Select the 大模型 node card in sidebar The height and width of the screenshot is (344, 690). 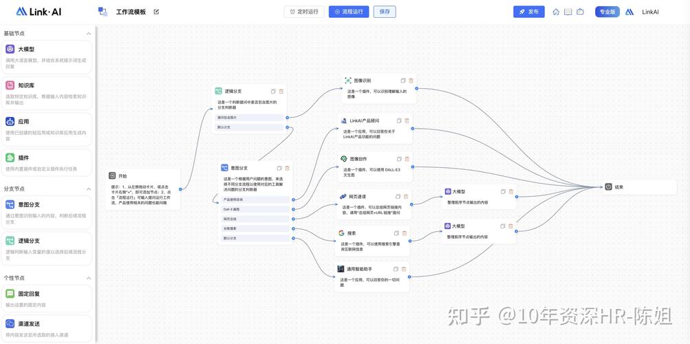click(47, 57)
